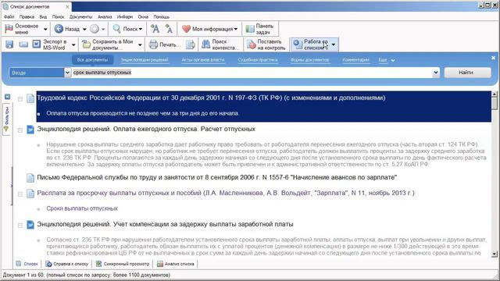The width and height of the screenshot is (500, 281).
Task: Click Поставить на контроль icon
Action: 252,44
